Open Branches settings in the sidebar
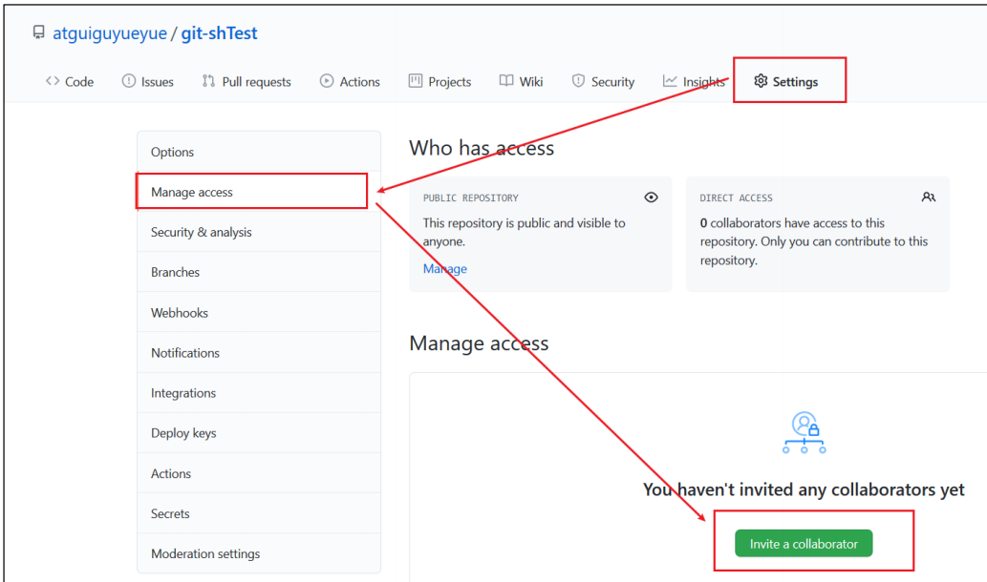Image resolution: width=987 pixels, height=582 pixels. (259, 272)
